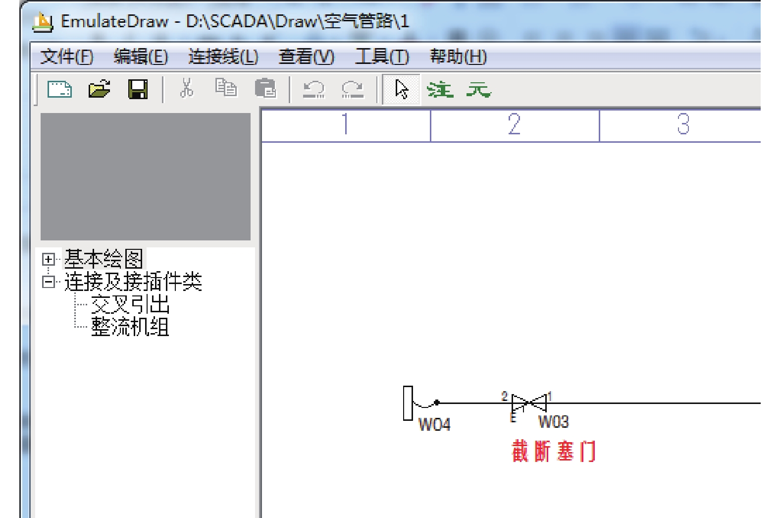
Task: Click the gray component preview pane
Action: coord(145,176)
